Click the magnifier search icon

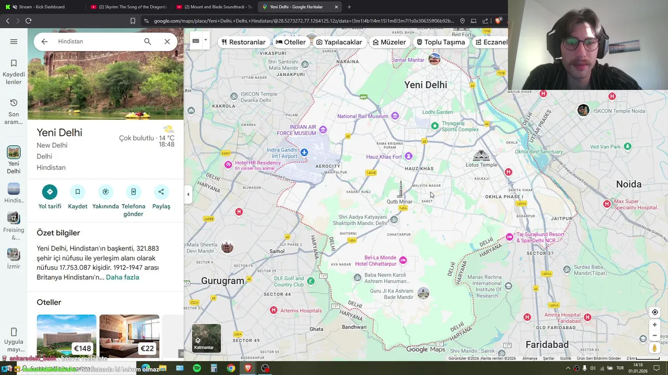(148, 42)
